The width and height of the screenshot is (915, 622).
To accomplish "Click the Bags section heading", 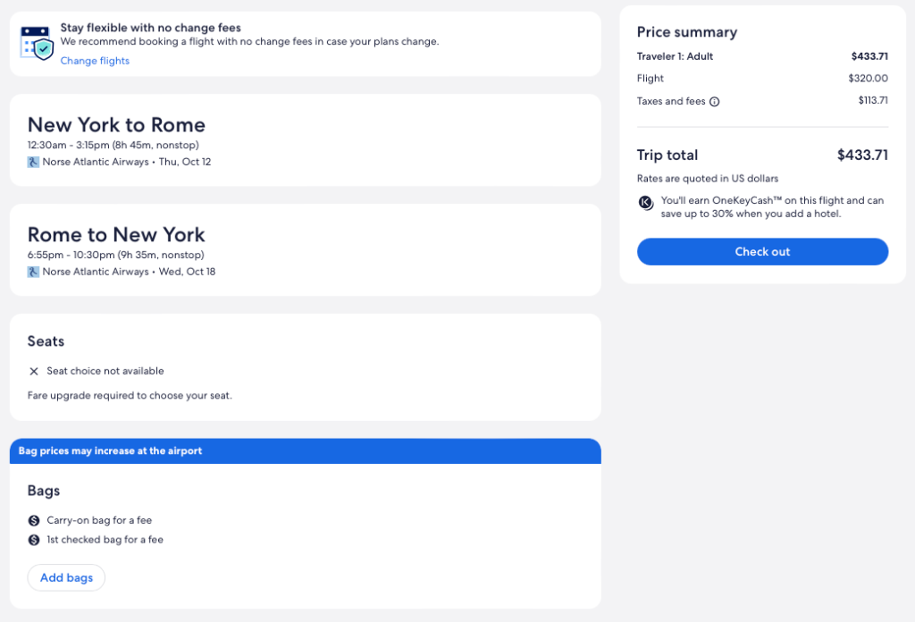I will coord(44,491).
